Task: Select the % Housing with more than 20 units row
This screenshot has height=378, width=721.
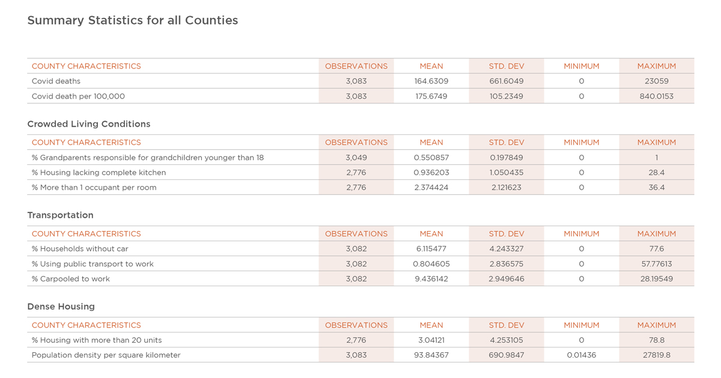Action: point(360,340)
